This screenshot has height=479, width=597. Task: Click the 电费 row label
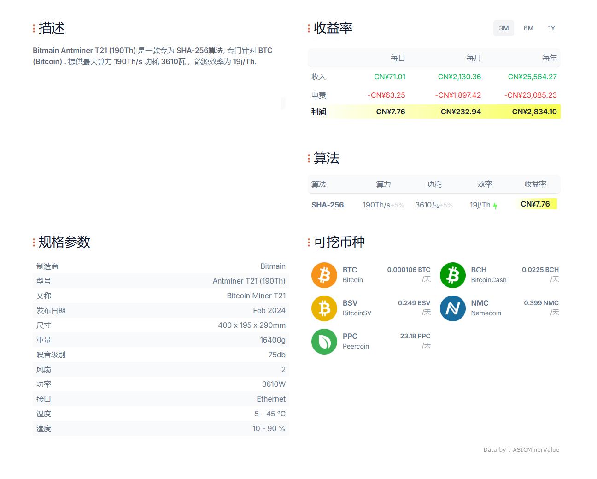pyautogui.click(x=319, y=95)
